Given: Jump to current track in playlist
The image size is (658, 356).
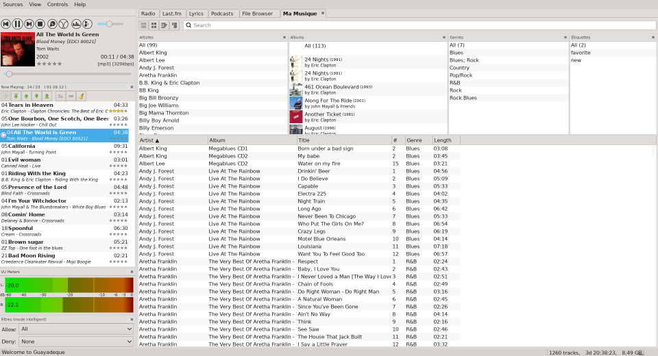Looking at the screenshot, I should click(6, 96).
